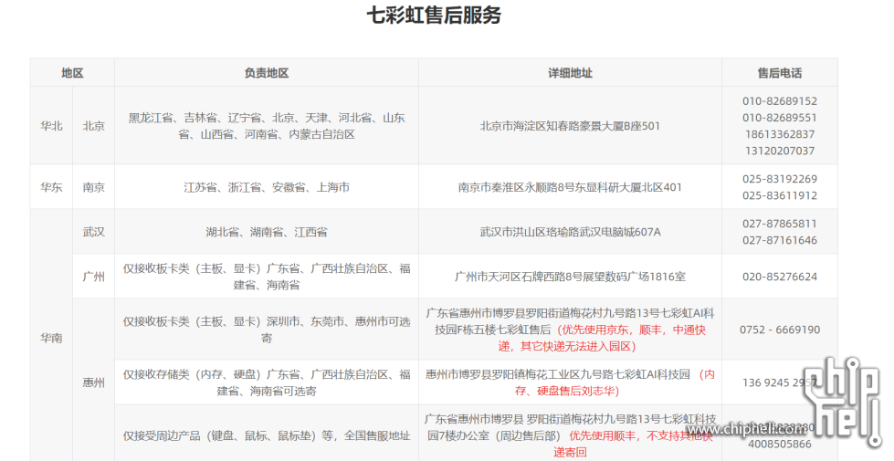Click the 武汉 city cell
The width and height of the screenshot is (894, 461).
[x=93, y=232]
